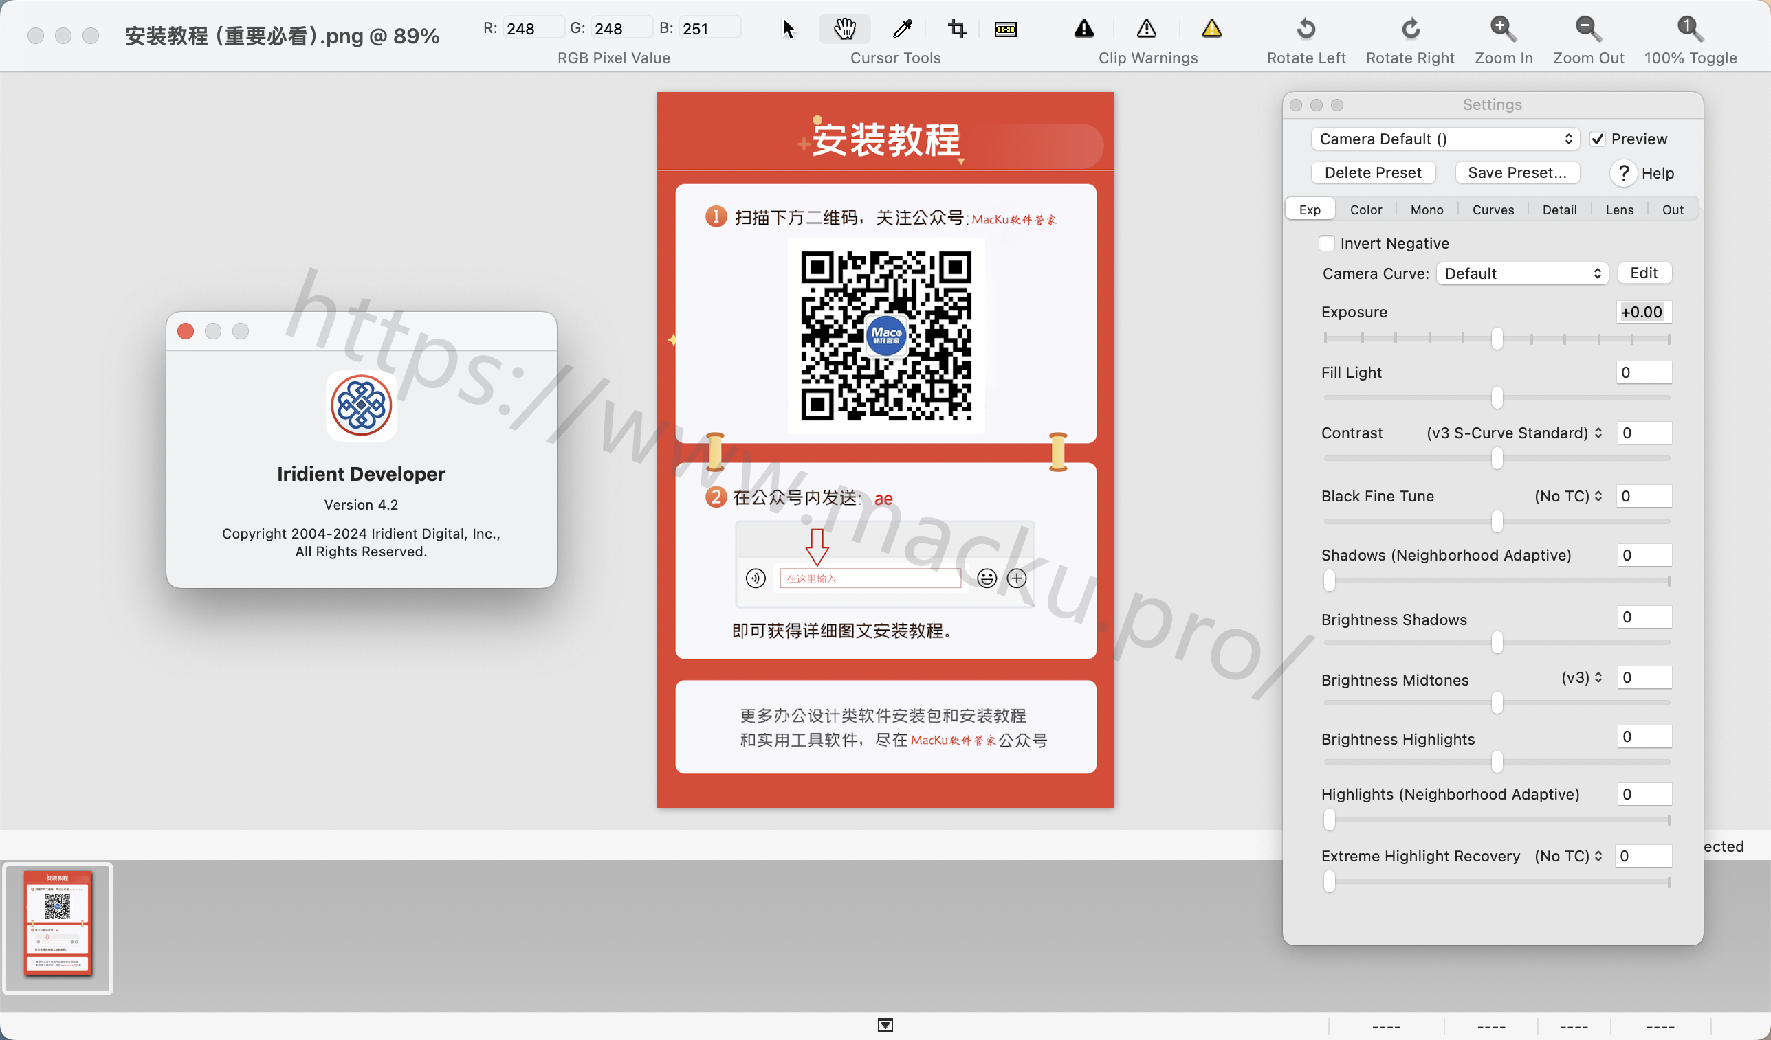The width and height of the screenshot is (1771, 1040).
Task: Open the dropdown arrow in the status bar
Action: [x=885, y=1026]
